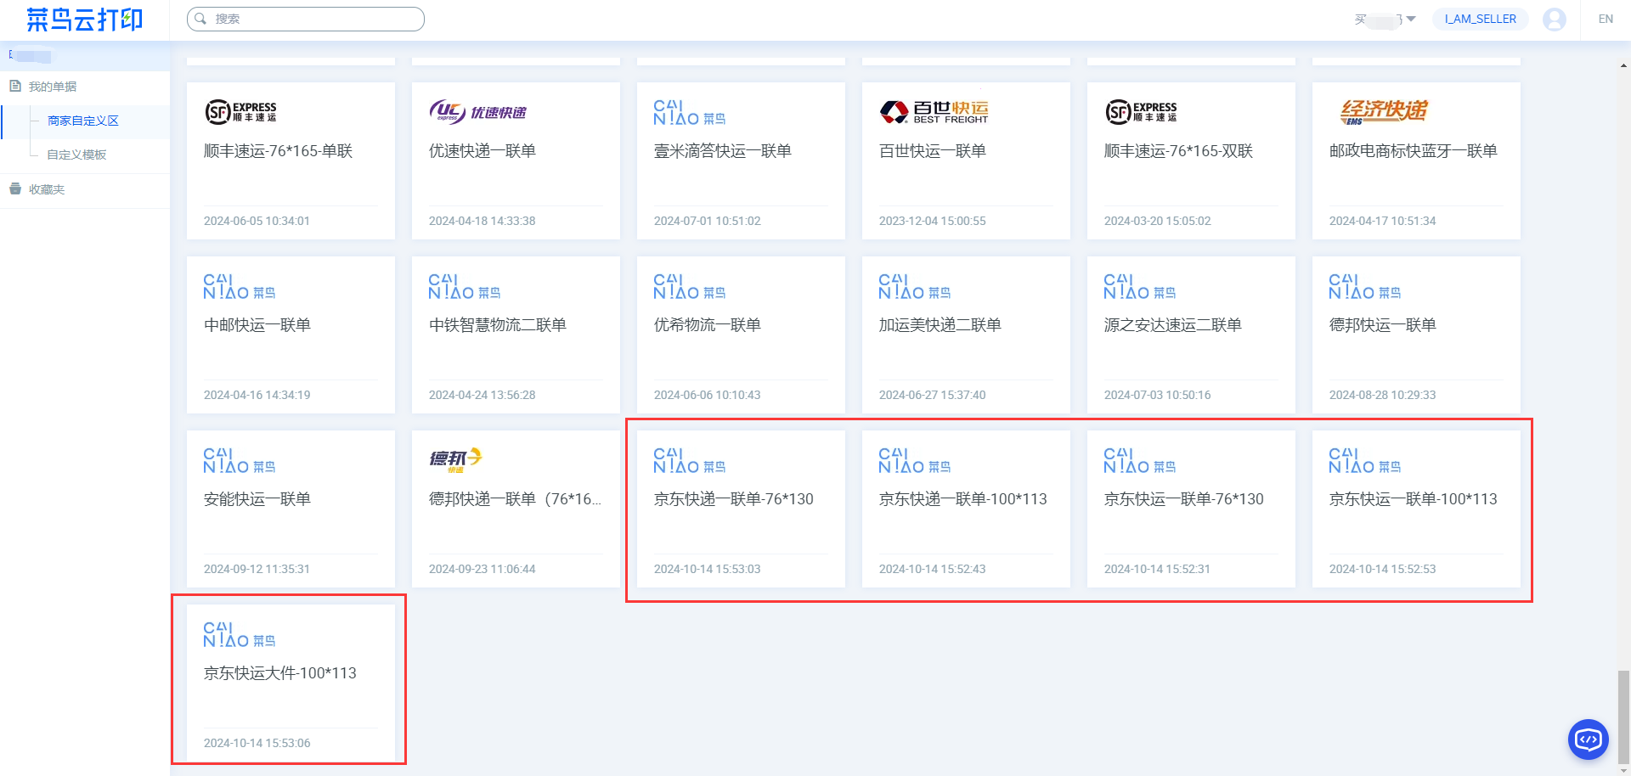Click the 经济快递 EMS logo
This screenshot has height=776, width=1631.
pos(1384,112)
